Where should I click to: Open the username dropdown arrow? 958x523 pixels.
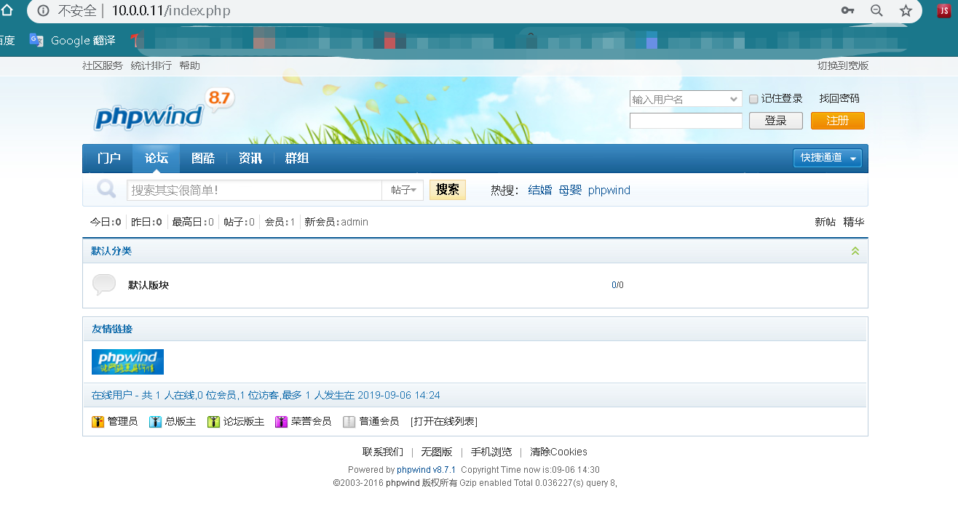coord(734,99)
